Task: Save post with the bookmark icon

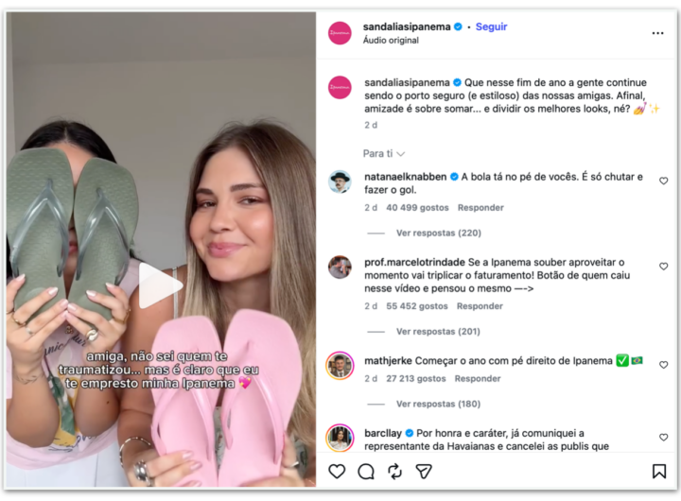Action: pos(659,471)
